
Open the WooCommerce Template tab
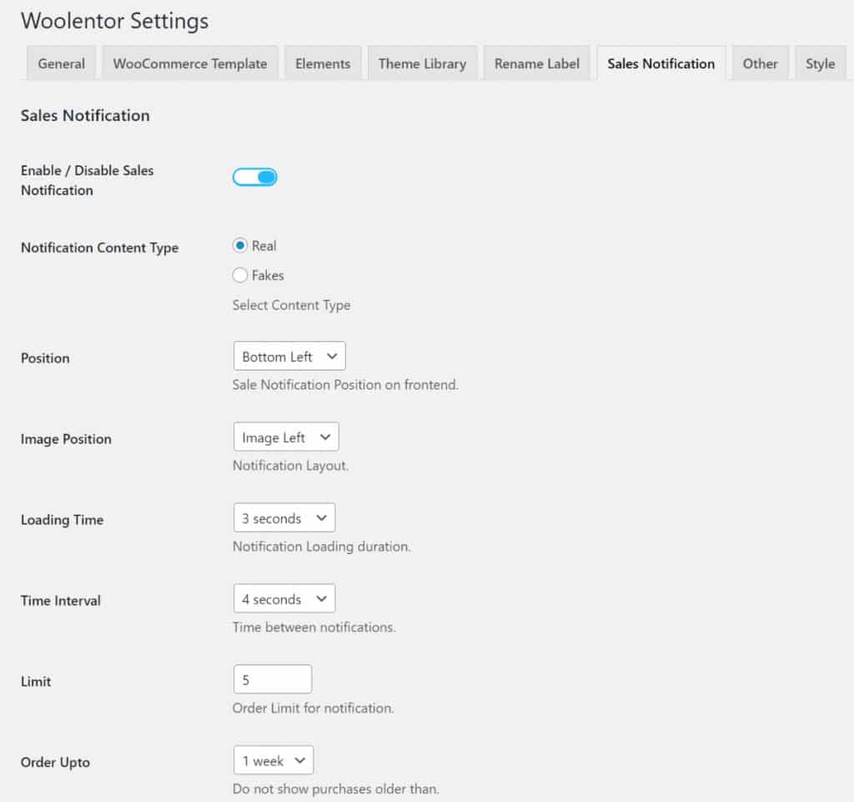pyautogui.click(x=189, y=63)
